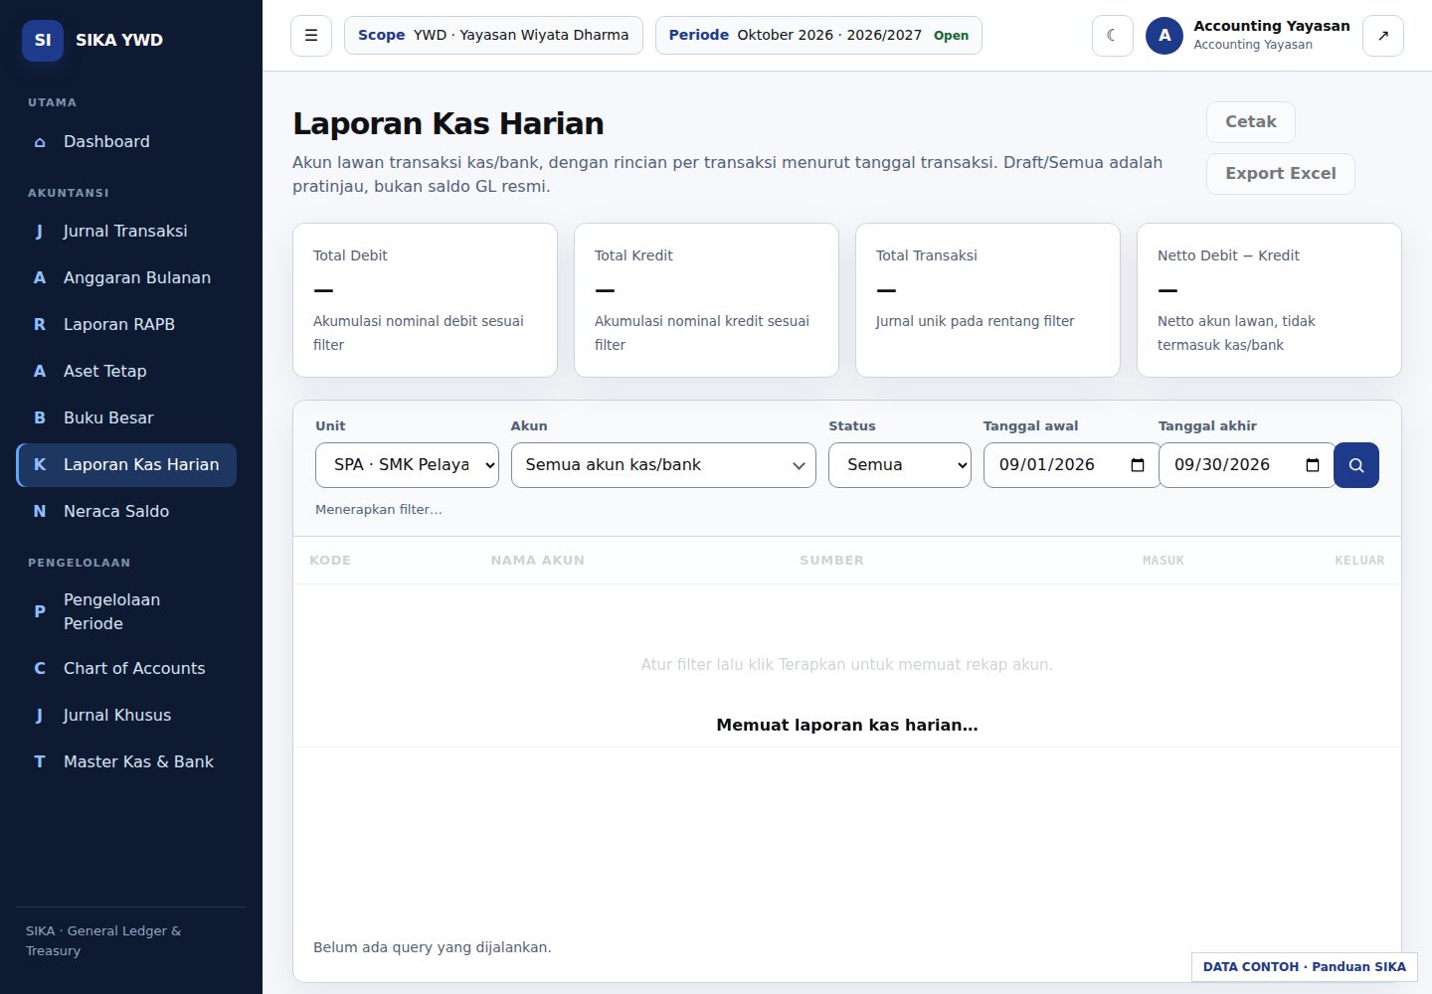Open the Unit dropdown SPA · SMK
Image resolution: width=1432 pixels, height=994 pixels.
click(x=407, y=465)
